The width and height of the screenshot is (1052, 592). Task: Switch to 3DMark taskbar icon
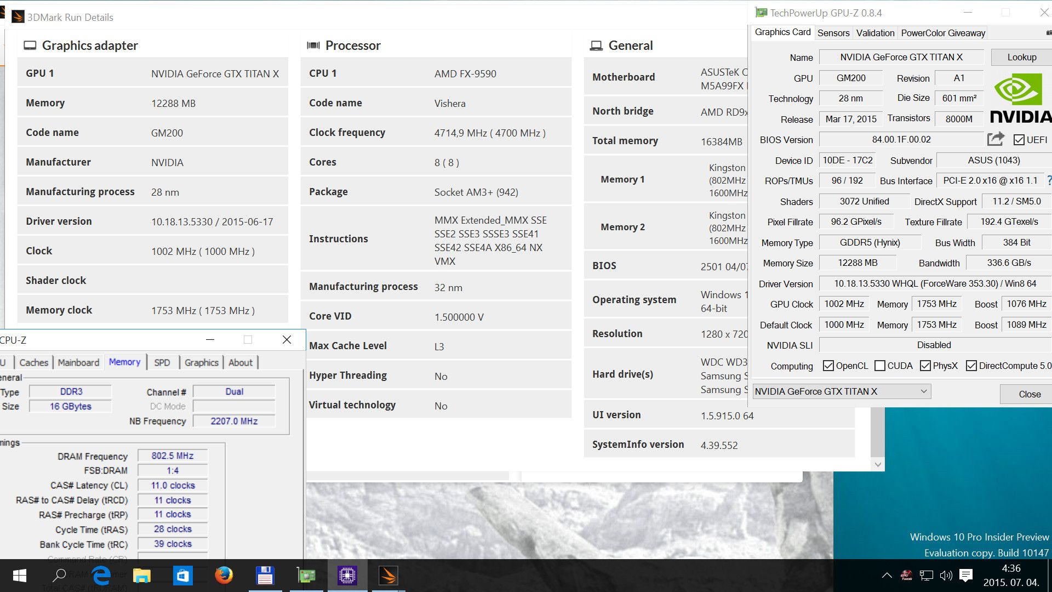388,576
